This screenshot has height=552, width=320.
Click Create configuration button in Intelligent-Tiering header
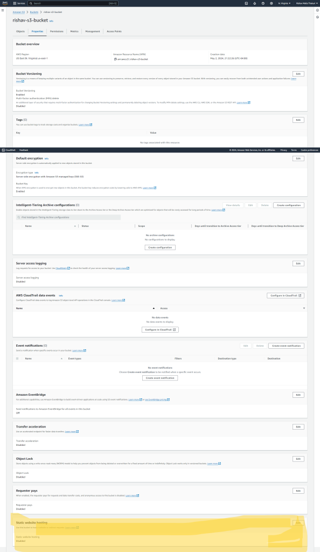pyautogui.click(x=289, y=205)
